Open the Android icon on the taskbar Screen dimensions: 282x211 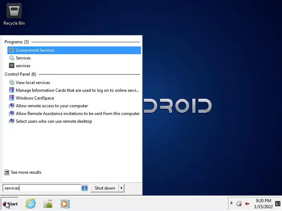(48, 204)
